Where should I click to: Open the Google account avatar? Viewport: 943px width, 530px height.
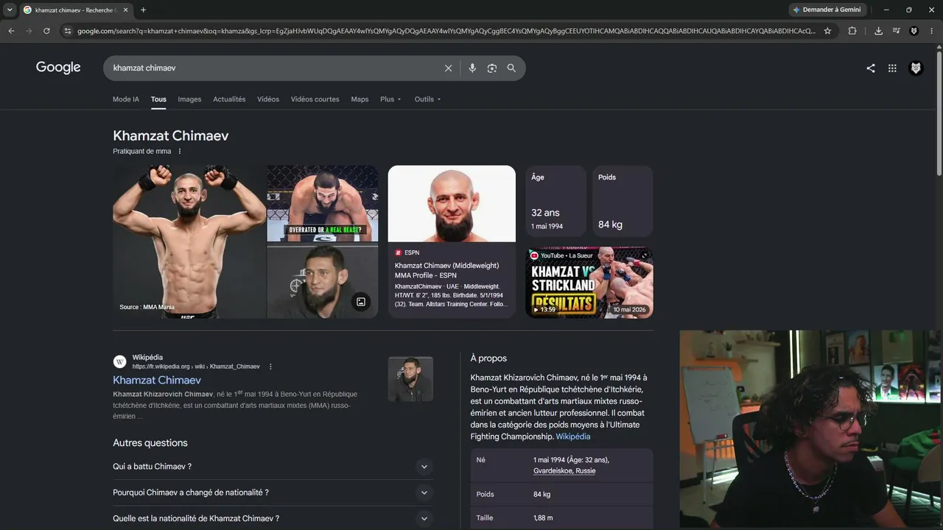(x=916, y=68)
